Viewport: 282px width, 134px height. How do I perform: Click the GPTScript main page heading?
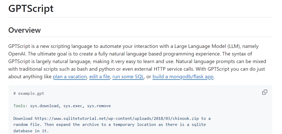click(x=31, y=9)
